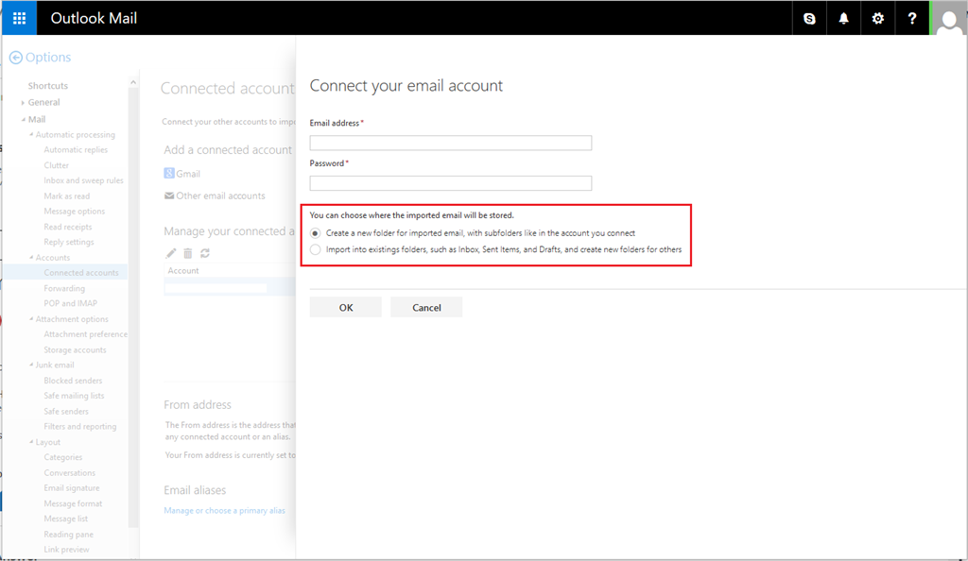The height and width of the screenshot is (561, 968).
Task: Select Create a new folder for imported email
Action: tap(316, 233)
